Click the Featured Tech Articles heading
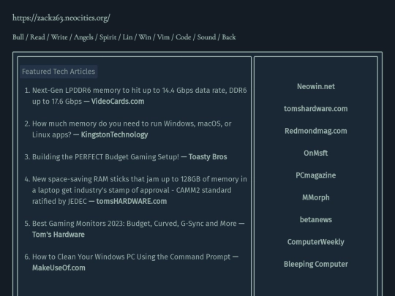 (x=59, y=72)
